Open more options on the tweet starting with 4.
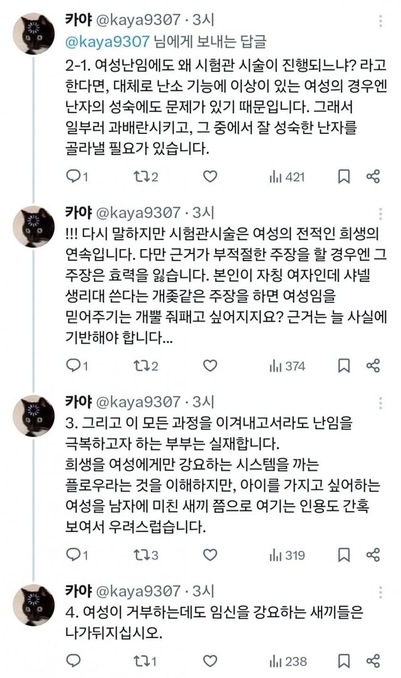Image resolution: width=401 pixels, height=678 pixels. (x=382, y=590)
